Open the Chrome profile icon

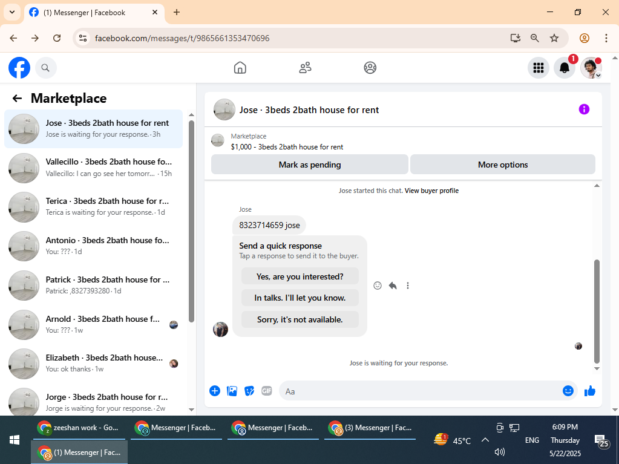pos(585,38)
